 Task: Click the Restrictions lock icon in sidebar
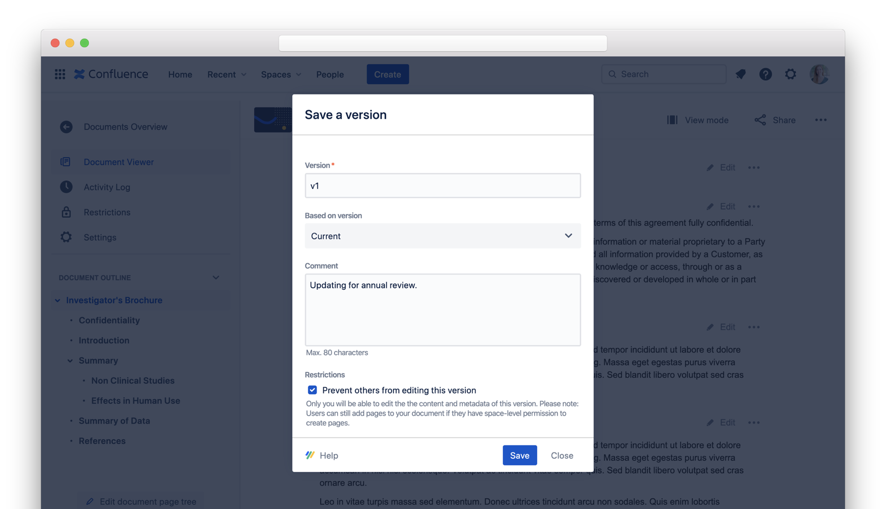pyautogui.click(x=66, y=212)
